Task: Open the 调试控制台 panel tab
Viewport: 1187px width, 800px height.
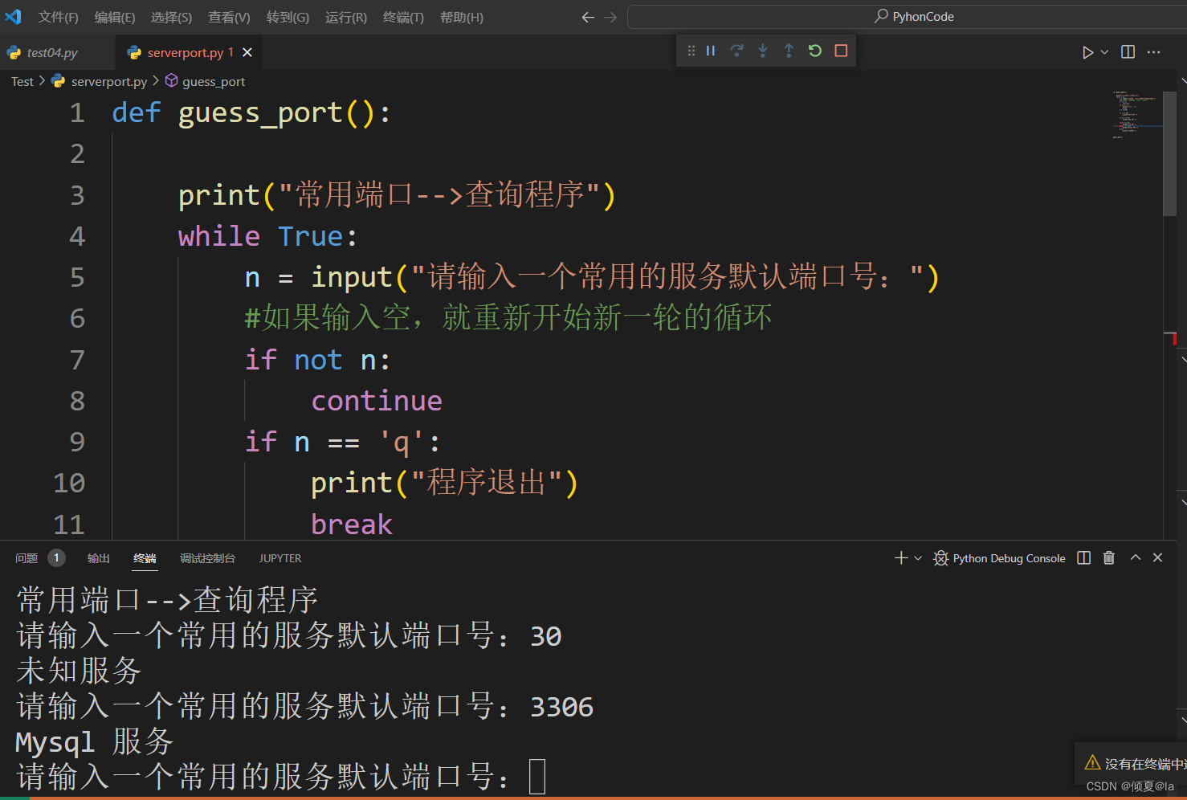Action: coord(207,558)
